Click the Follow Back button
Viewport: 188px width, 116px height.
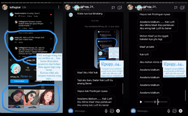pyautogui.click(x=19, y=81)
